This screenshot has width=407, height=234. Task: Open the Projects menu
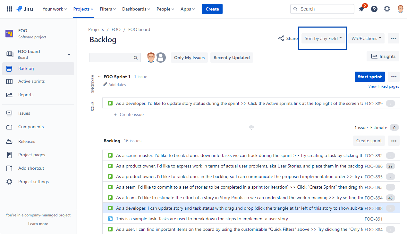pyautogui.click(x=83, y=9)
